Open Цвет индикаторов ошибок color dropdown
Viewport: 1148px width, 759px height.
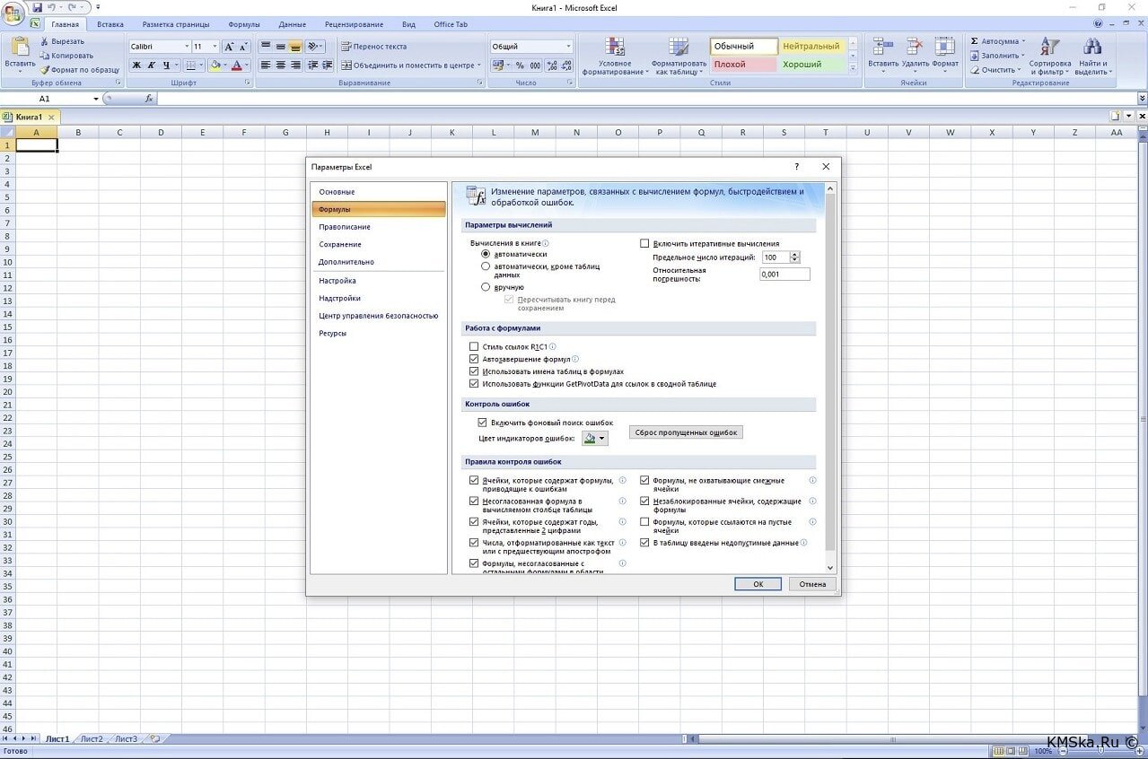click(594, 438)
